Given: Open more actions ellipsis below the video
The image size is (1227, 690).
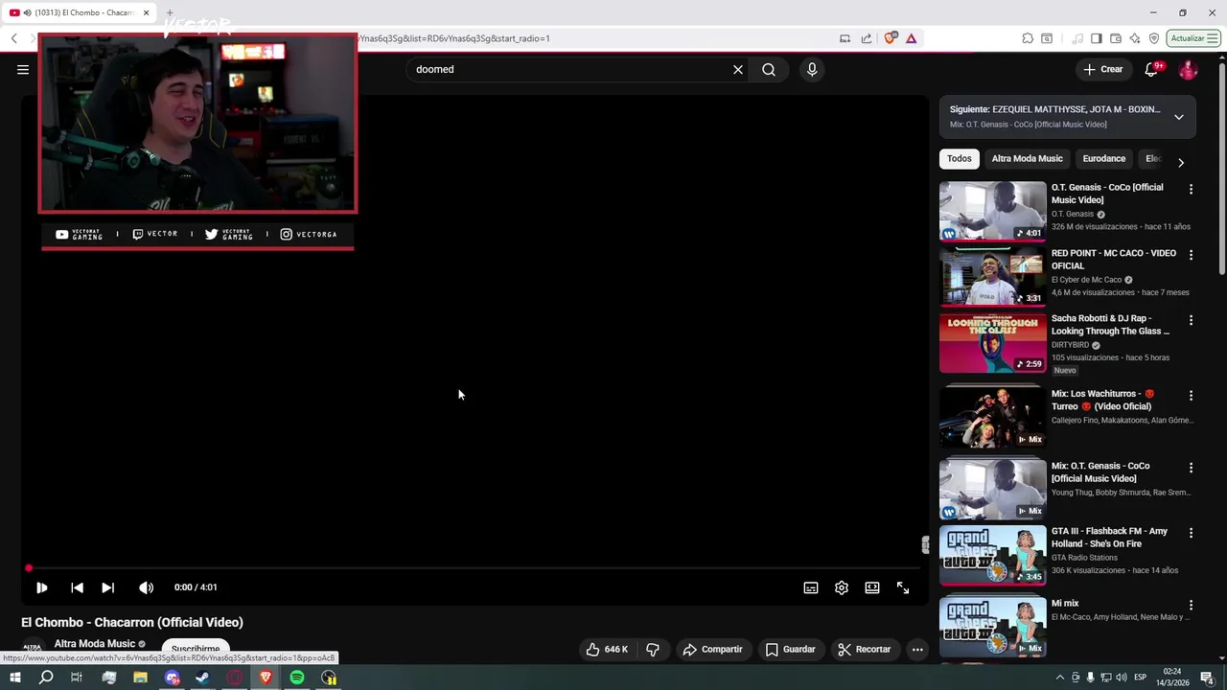Looking at the screenshot, I should point(917,649).
